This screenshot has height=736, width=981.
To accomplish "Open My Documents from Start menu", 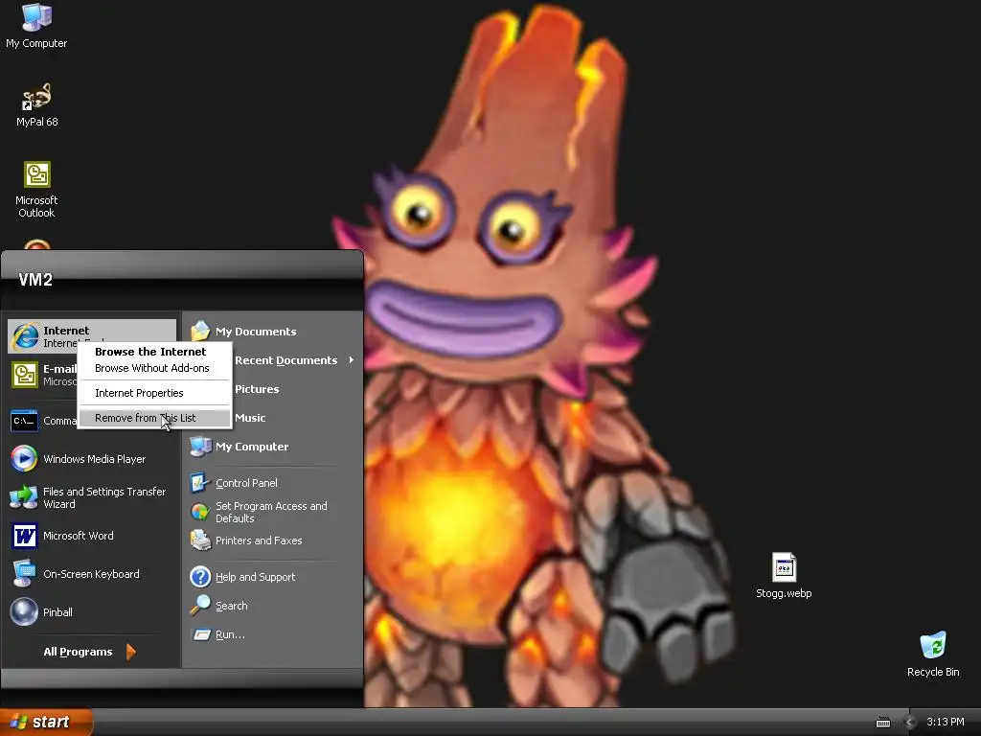I will (272, 331).
